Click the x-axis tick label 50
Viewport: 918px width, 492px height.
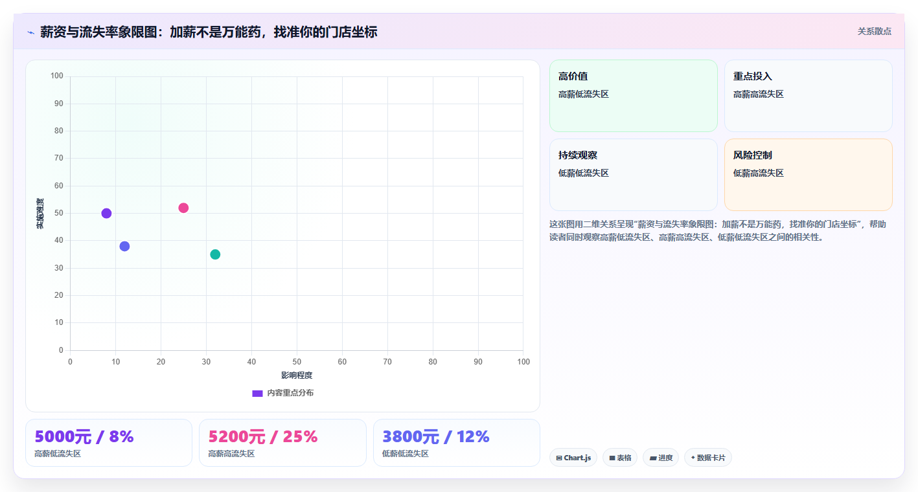[x=297, y=361]
